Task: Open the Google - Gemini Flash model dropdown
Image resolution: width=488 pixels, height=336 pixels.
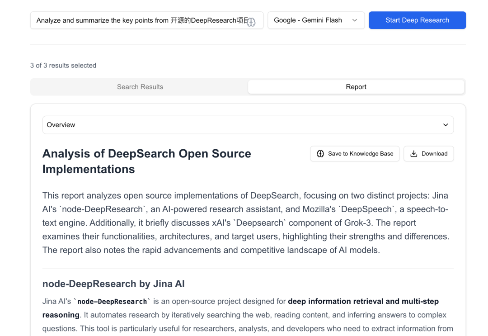Action: [x=316, y=20]
